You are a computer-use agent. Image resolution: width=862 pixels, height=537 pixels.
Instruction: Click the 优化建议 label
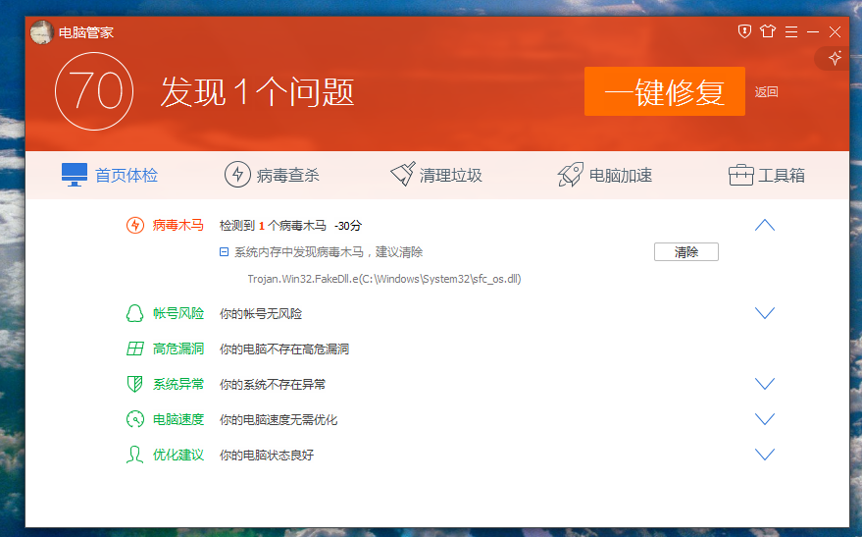[178, 455]
